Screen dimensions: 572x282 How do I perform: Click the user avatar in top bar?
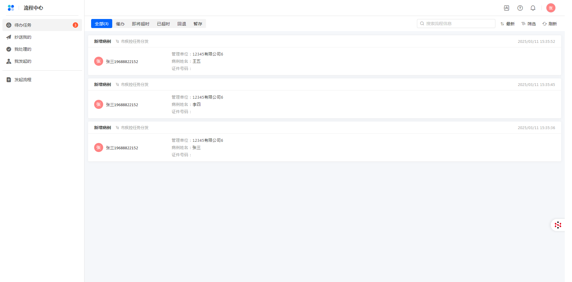(x=551, y=8)
